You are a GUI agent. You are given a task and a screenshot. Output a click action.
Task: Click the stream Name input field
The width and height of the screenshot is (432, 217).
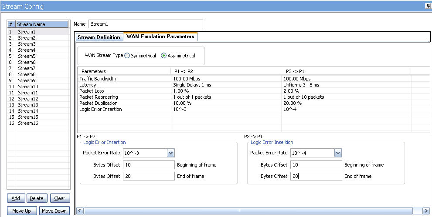point(146,24)
